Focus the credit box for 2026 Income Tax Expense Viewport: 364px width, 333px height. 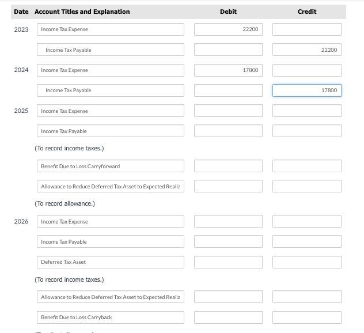click(x=307, y=221)
